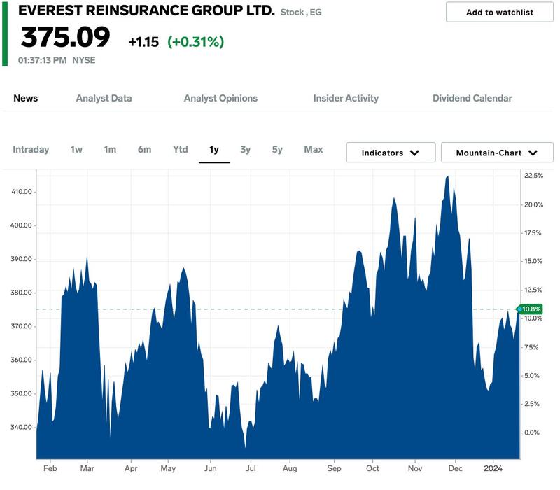Click the 370.00 price axis label
The image size is (560, 490).
pyautogui.click(x=22, y=326)
